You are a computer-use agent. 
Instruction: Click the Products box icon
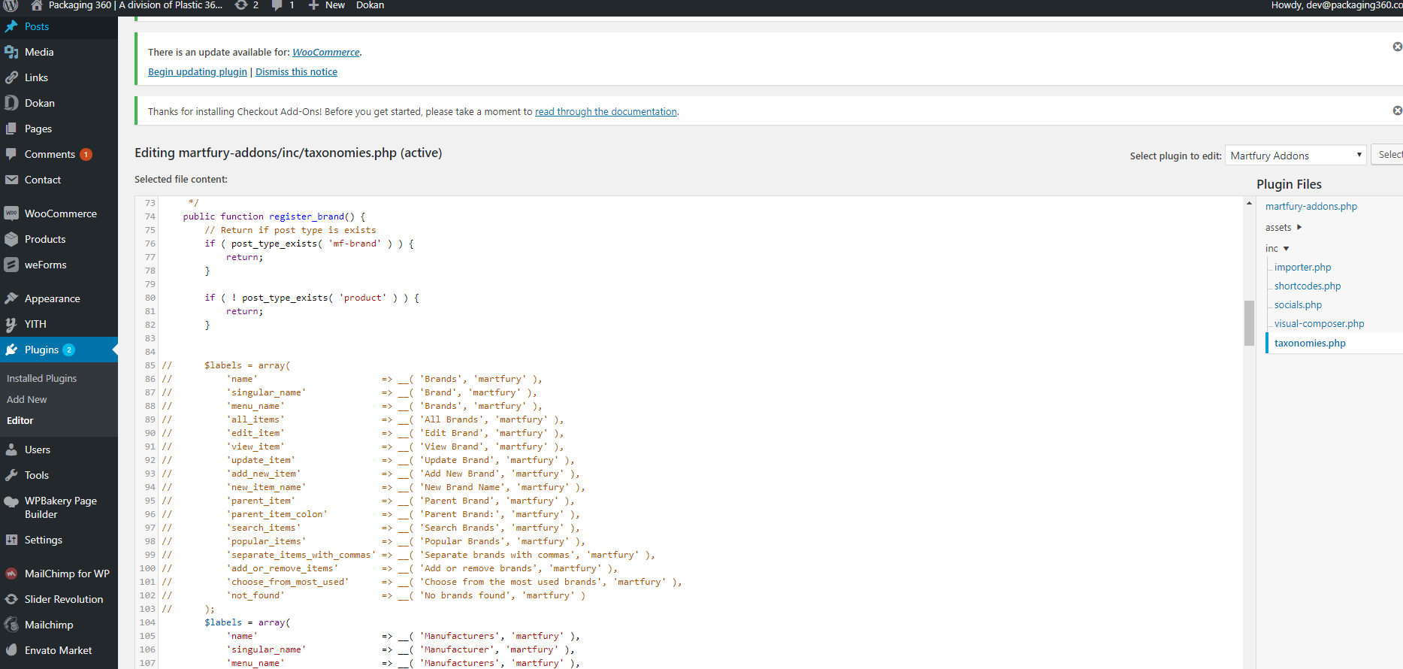11,239
